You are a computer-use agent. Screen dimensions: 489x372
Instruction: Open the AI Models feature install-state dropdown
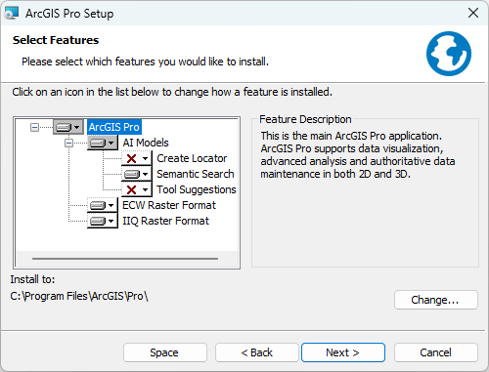pyautogui.click(x=102, y=143)
